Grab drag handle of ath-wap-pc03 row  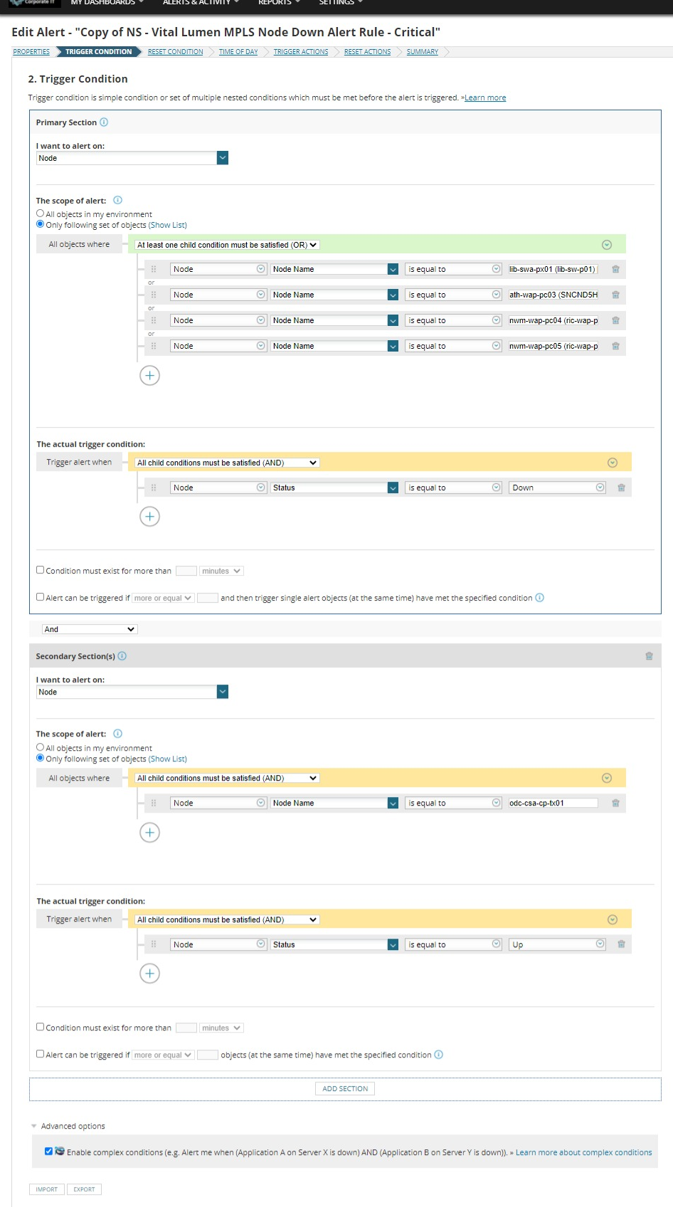pyautogui.click(x=153, y=295)
